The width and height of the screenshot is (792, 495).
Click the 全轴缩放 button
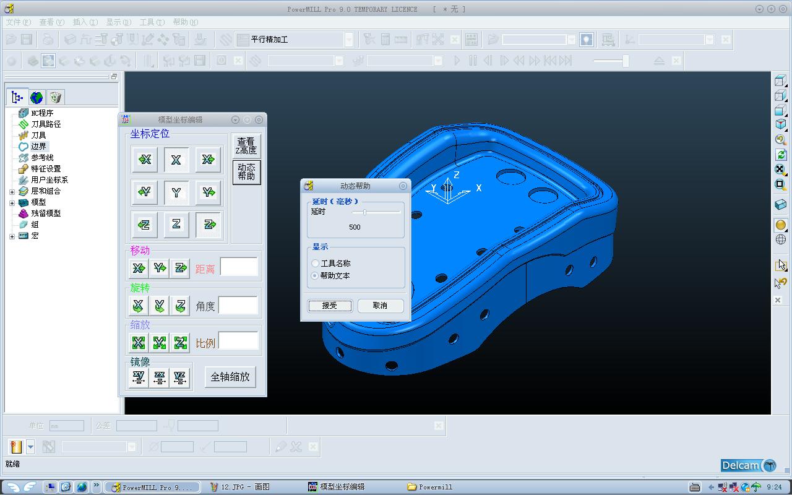point(230,377)
